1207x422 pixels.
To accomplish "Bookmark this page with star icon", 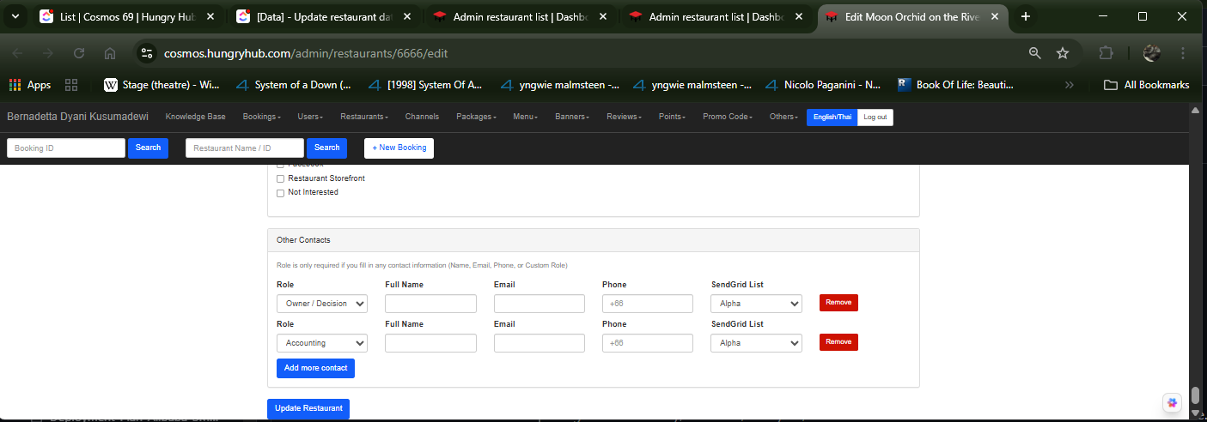I will [1063, 53].
